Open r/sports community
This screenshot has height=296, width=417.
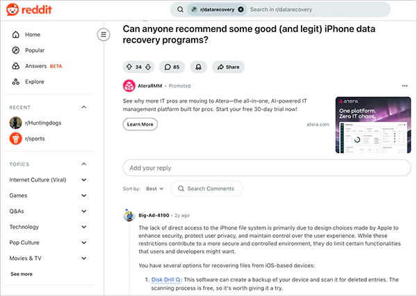[x=35, y=139]
